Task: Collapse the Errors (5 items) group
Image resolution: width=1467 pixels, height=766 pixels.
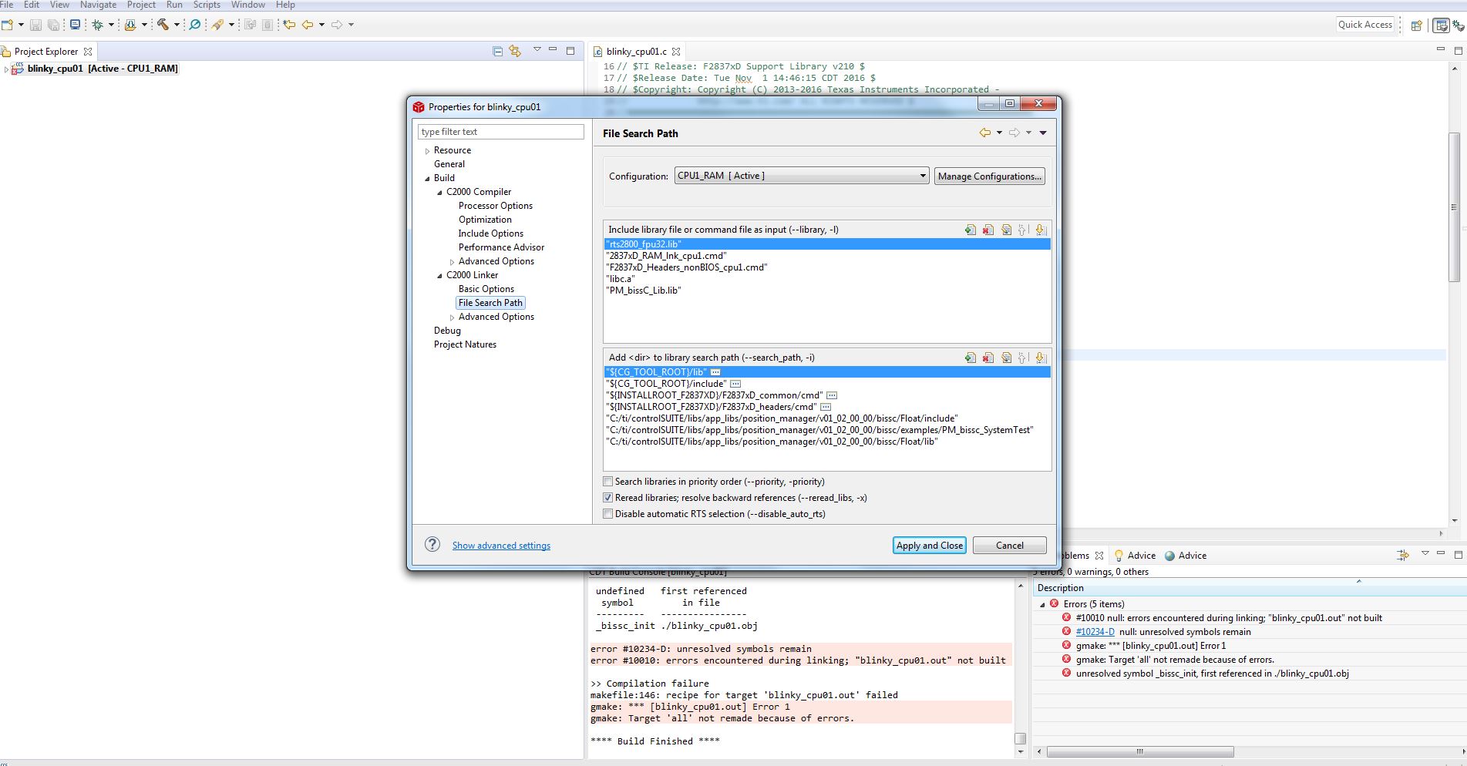Action: pos(1043,605)
